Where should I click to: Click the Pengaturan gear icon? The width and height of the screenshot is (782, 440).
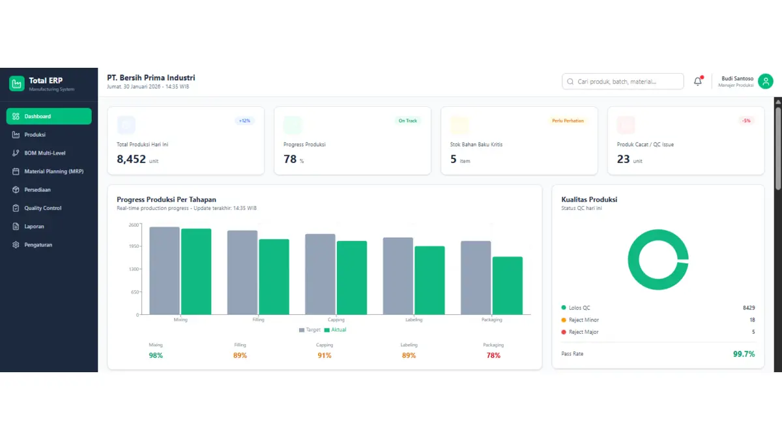16,245
